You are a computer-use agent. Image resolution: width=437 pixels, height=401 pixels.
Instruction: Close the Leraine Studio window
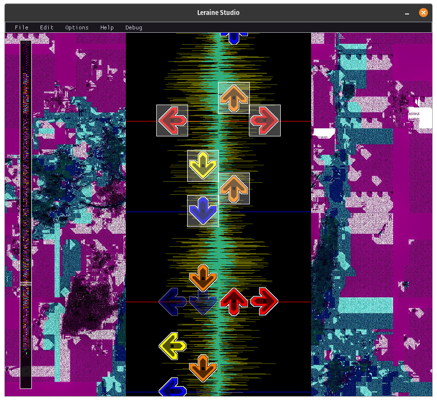(423, 13)
